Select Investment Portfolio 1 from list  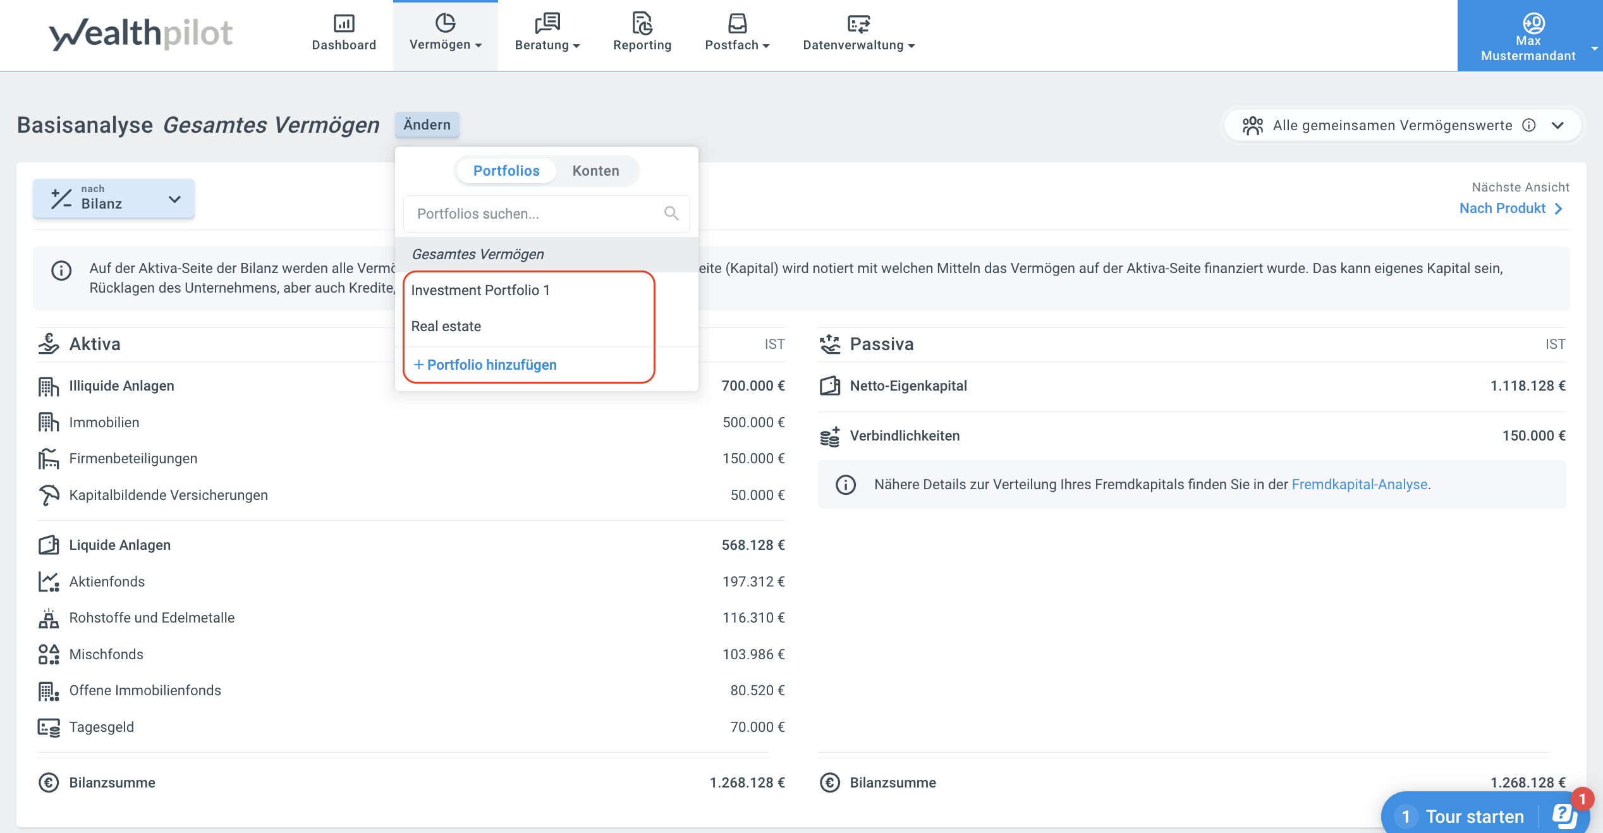tap(480, 290)
